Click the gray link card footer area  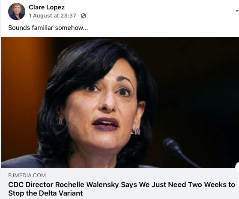[120, 184]
